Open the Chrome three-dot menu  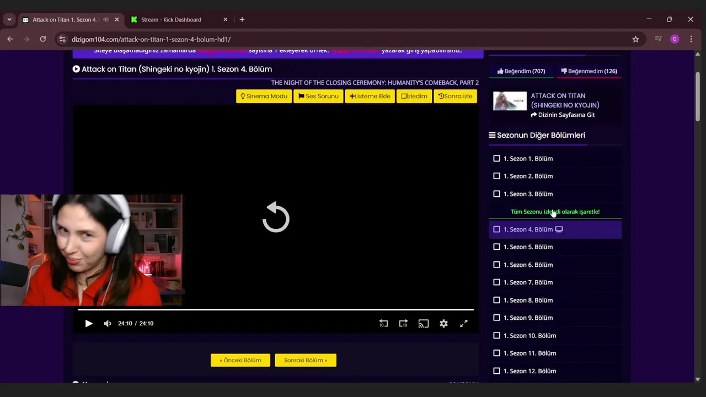(x=691, y=39)
